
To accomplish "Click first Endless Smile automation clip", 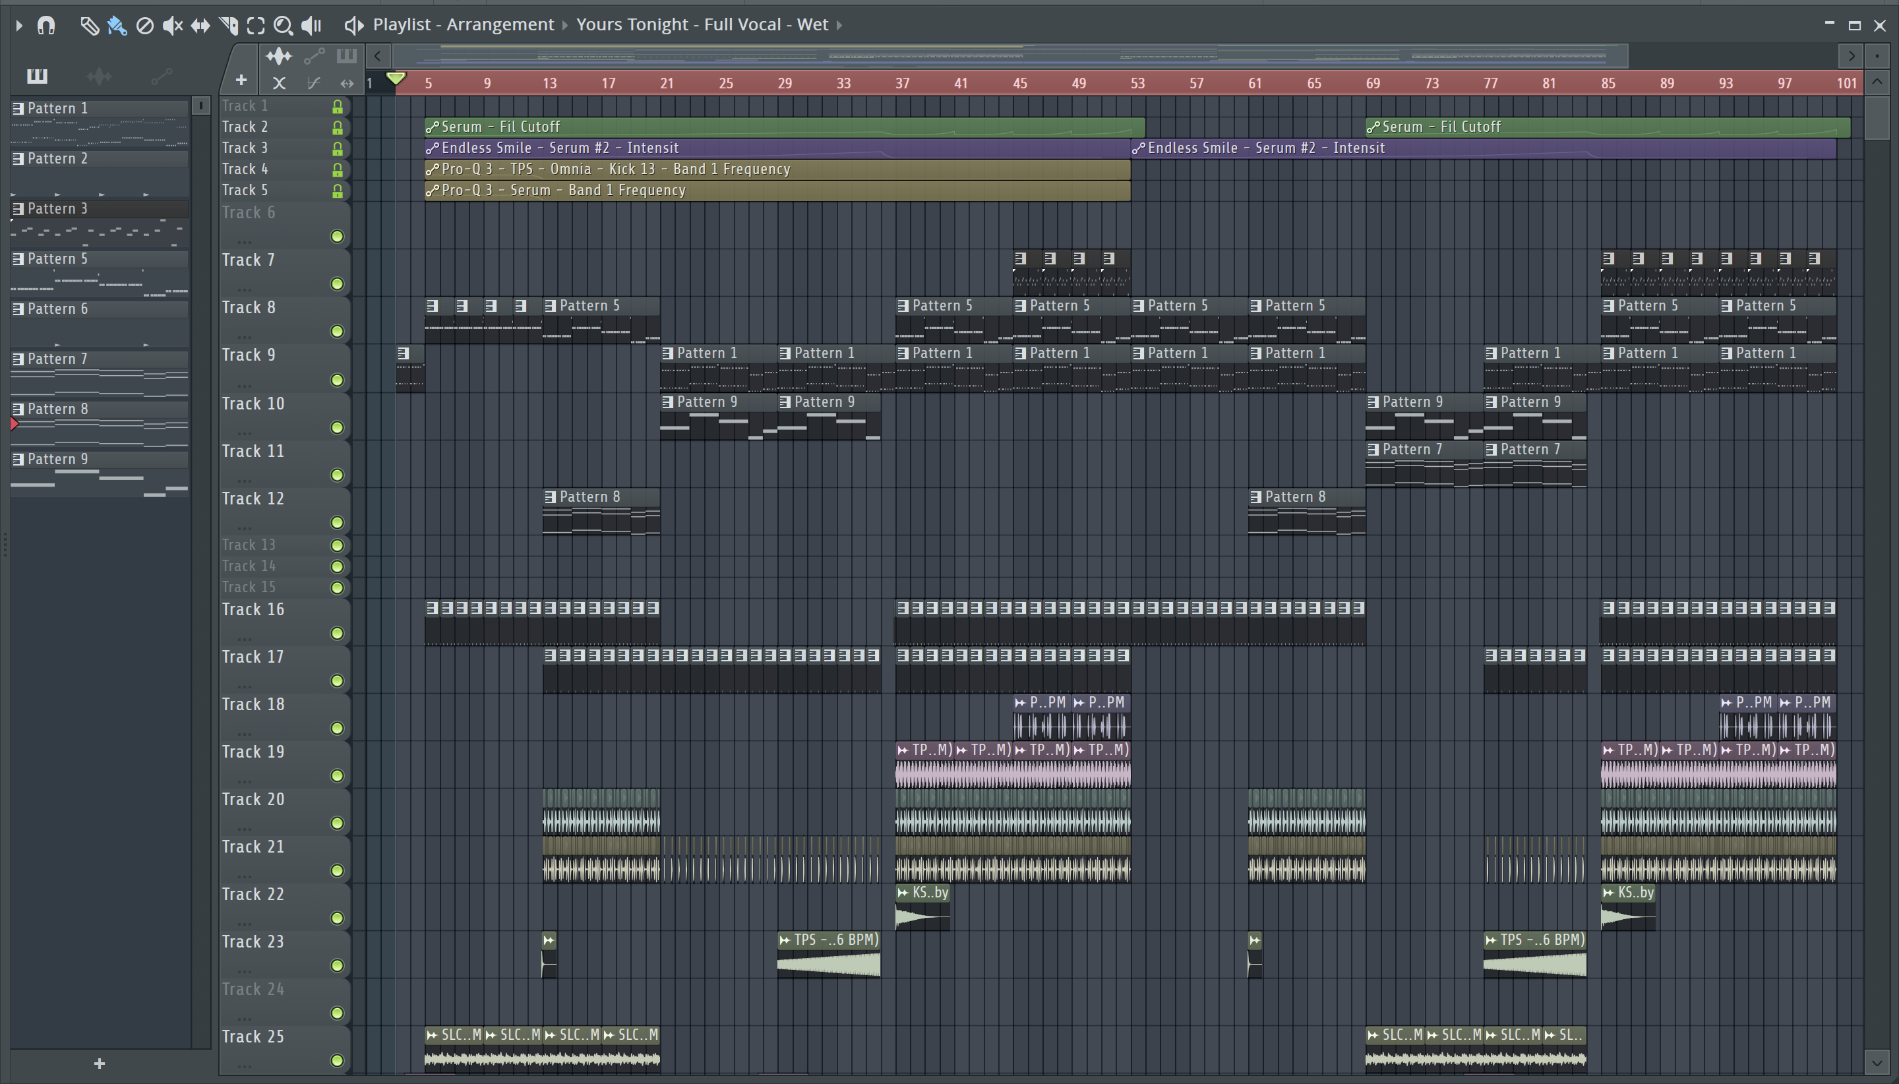I will click(x=777, y=148).
